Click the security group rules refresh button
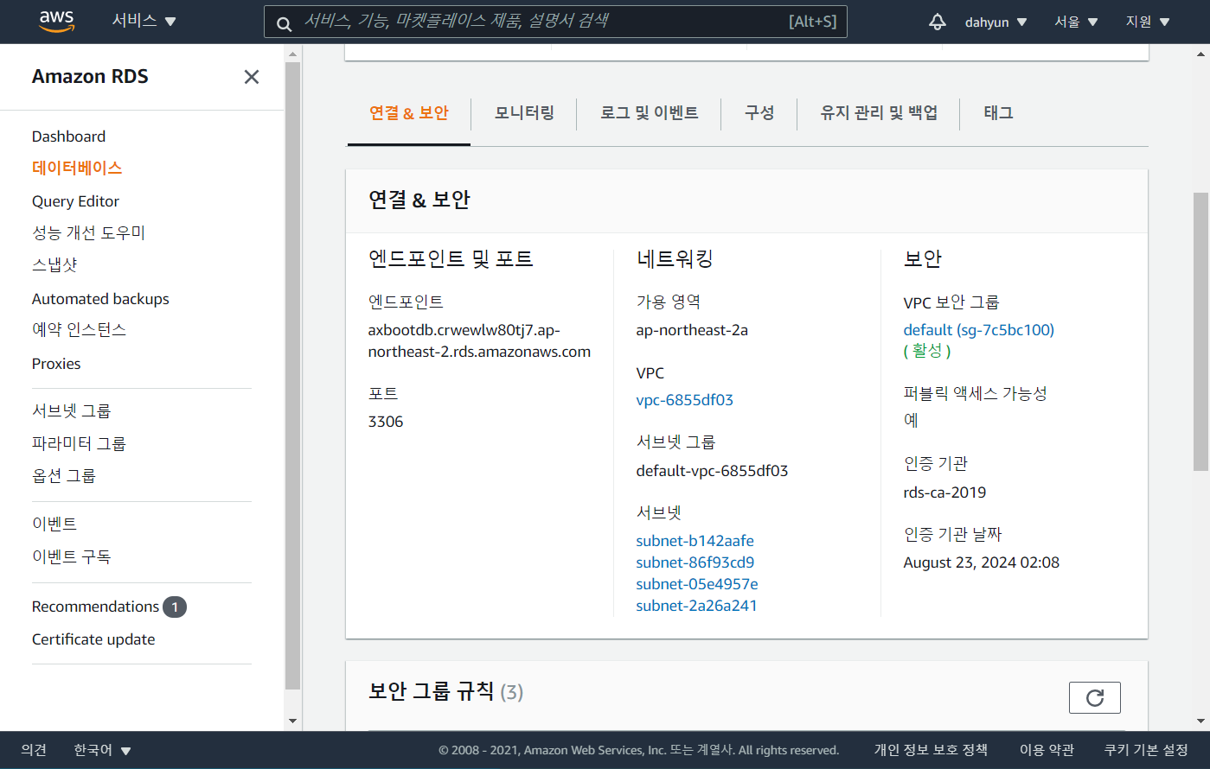 [x=1094, y=697]
